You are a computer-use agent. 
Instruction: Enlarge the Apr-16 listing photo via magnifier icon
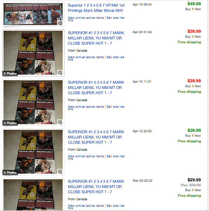point(60,23)
